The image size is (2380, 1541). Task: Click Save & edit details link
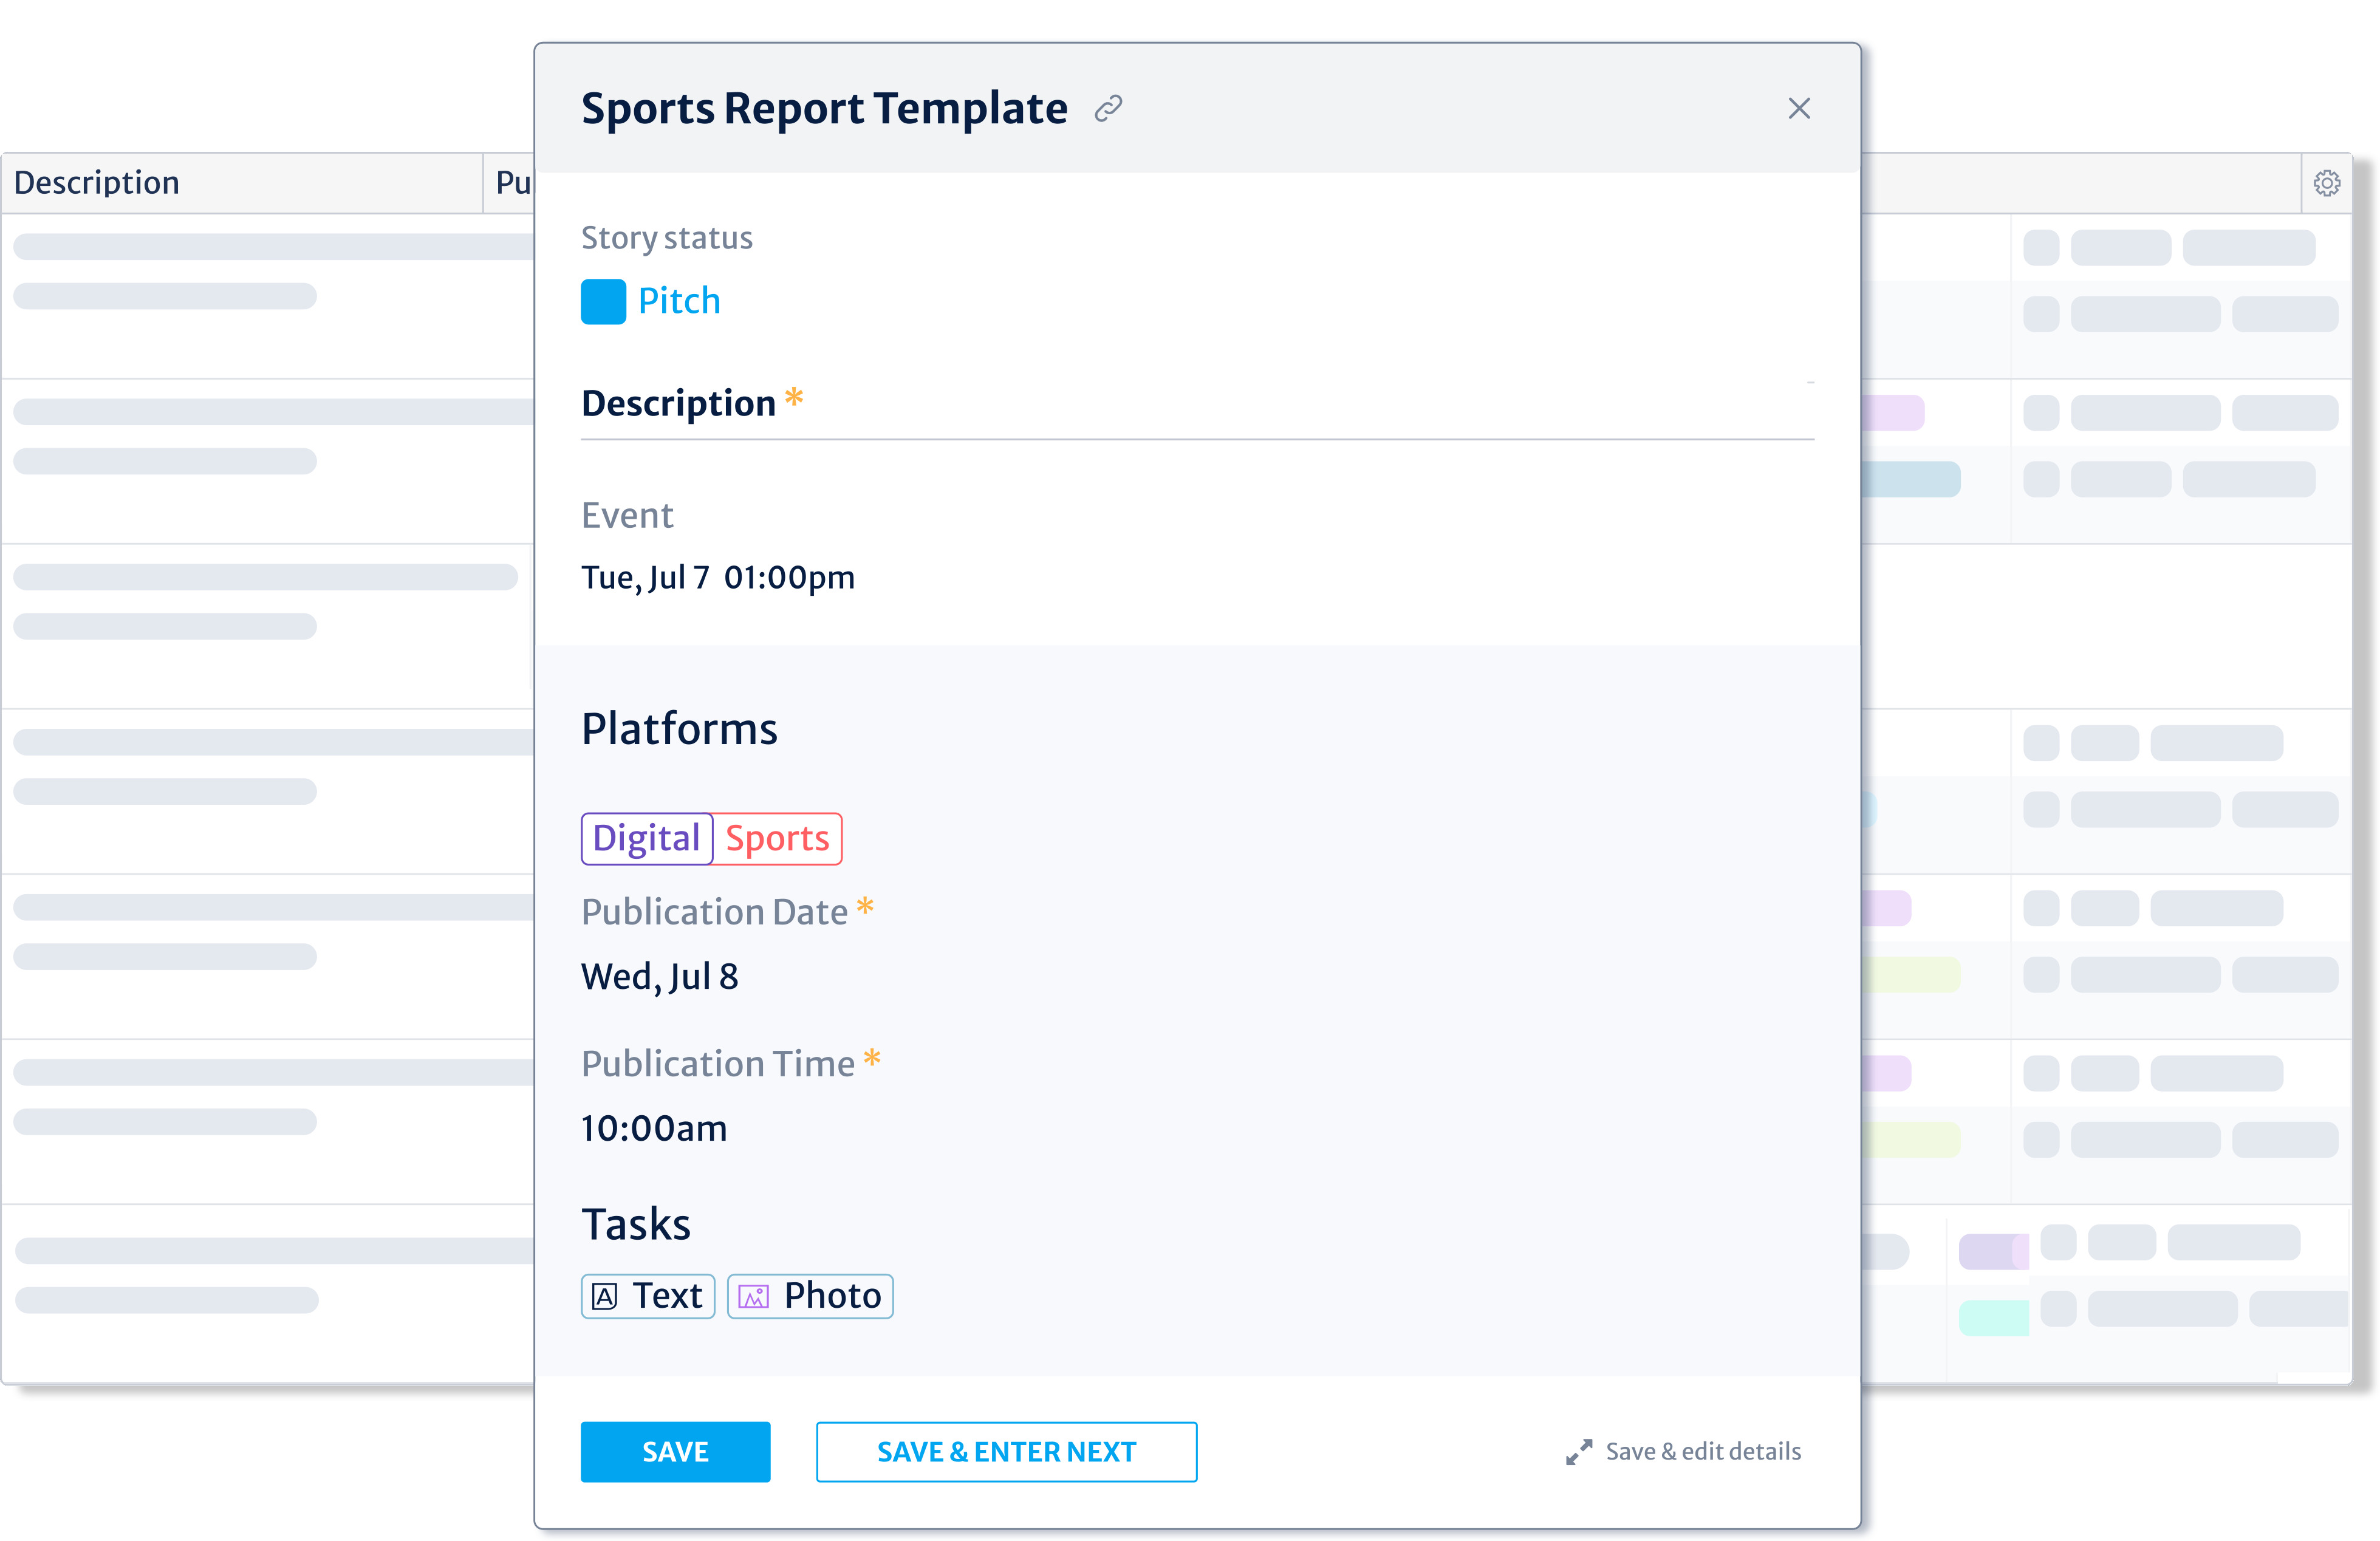[x=1703, y=1451]
